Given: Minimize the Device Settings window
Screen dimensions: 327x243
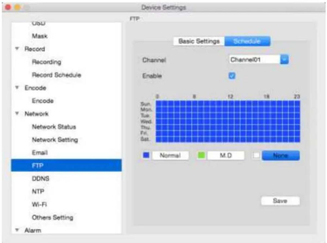Looking at the screenshot, I should (18, 7).
